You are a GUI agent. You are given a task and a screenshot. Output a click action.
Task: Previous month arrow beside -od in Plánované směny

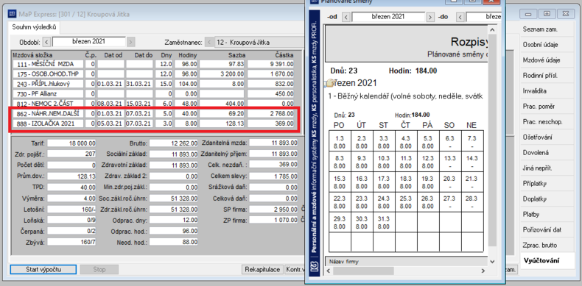click(346, 17)
